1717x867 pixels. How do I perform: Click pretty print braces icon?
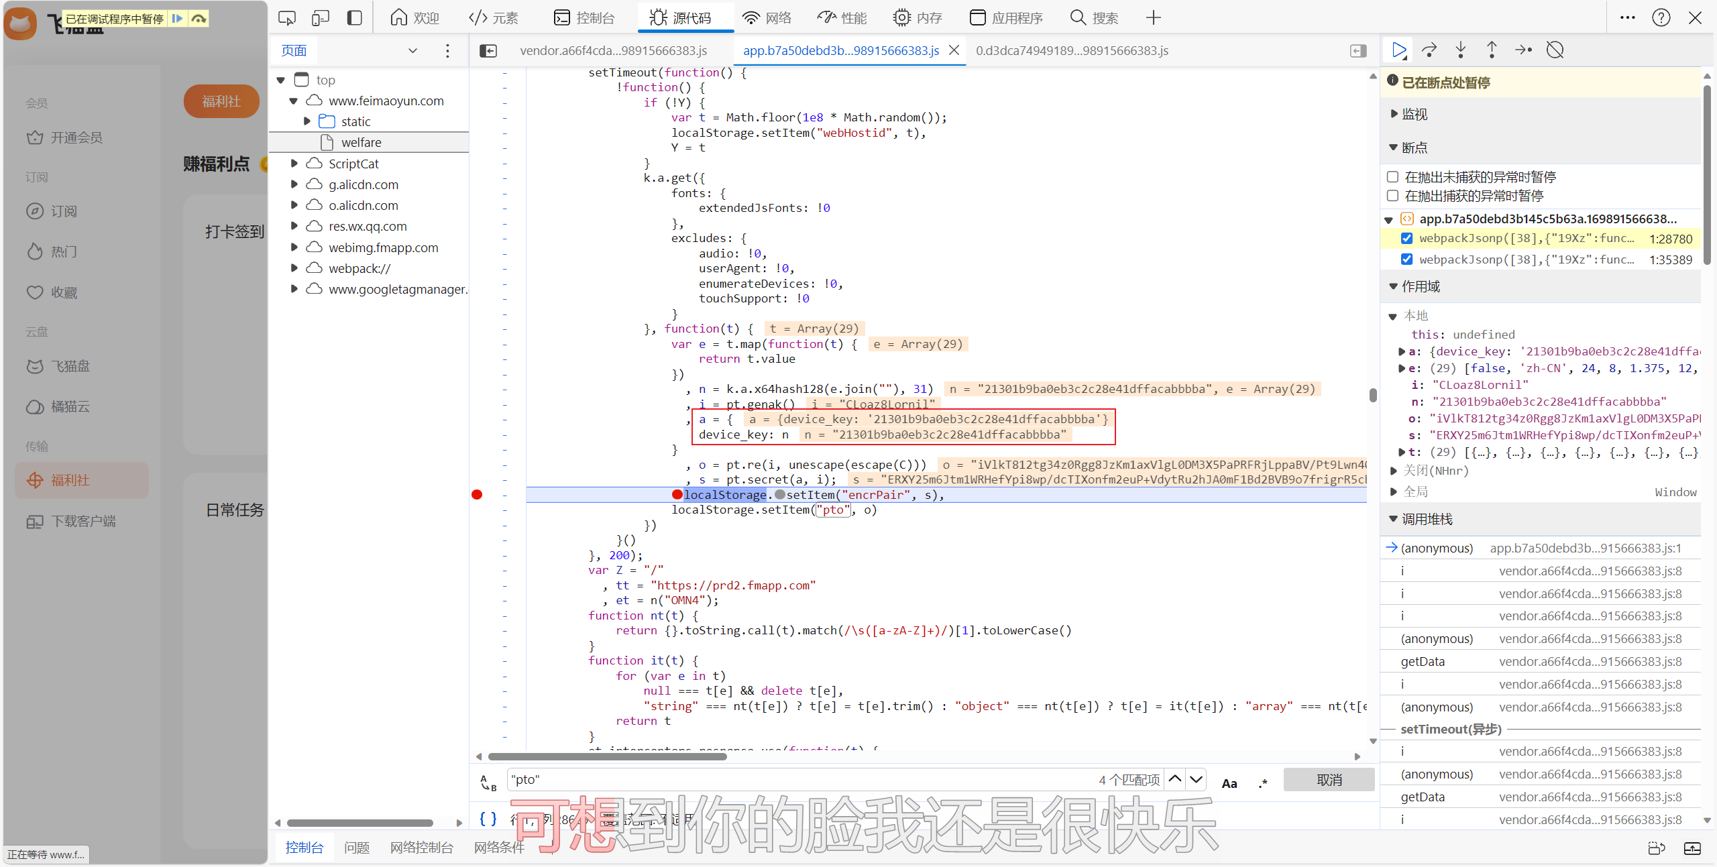488,819
